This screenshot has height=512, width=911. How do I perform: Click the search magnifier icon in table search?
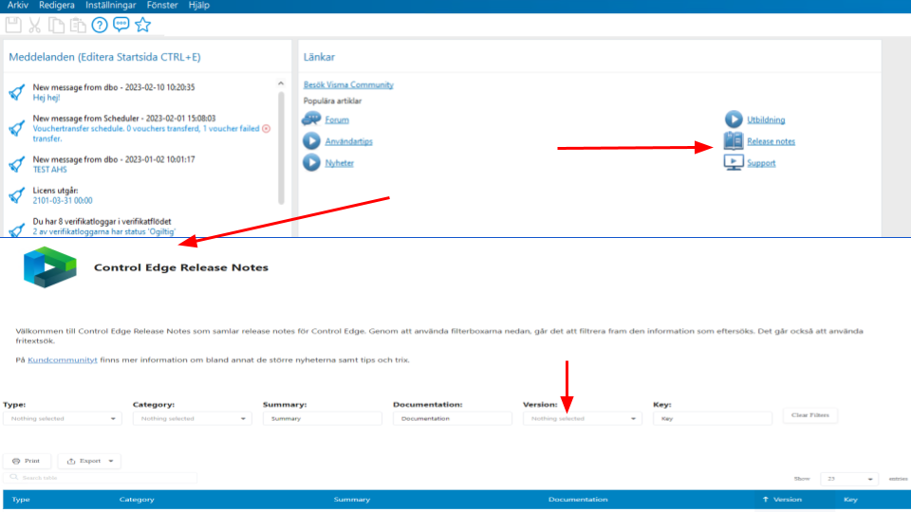coord(14,477)
